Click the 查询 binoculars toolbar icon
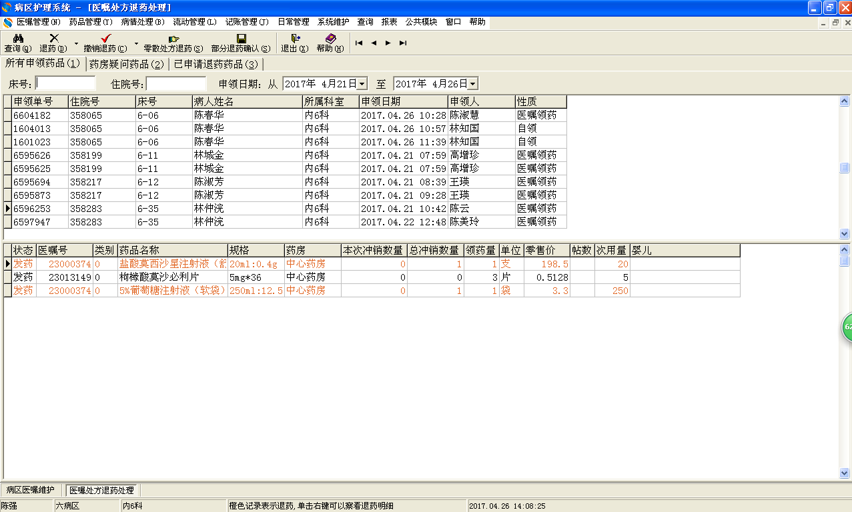This screenshot has height=512, width=852. point(18,39)
